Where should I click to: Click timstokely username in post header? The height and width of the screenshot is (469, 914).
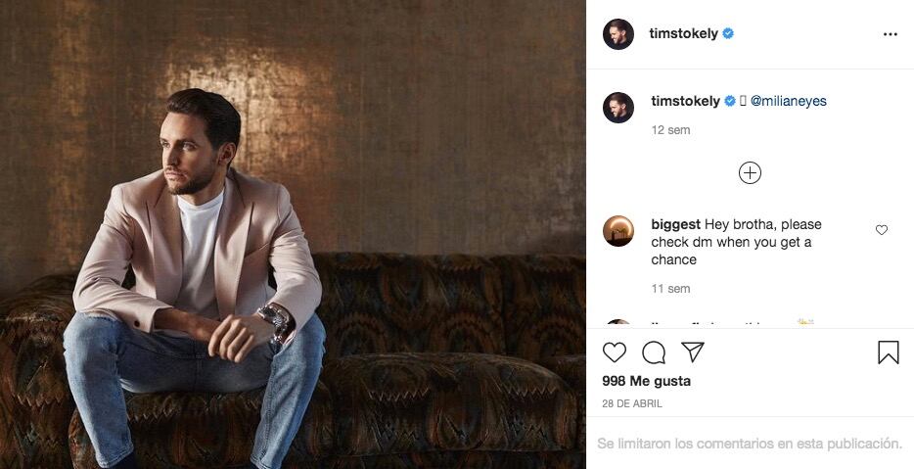[684, 34]
